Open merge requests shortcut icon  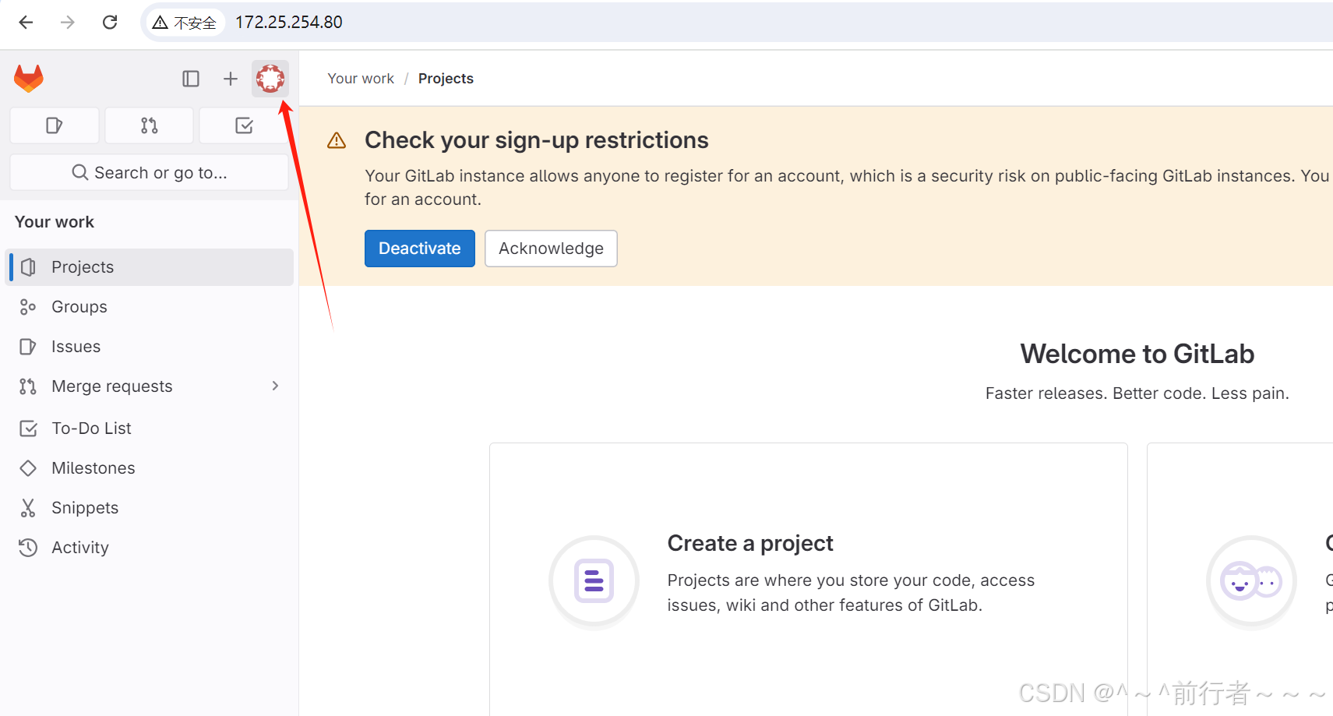click(149, 125)
